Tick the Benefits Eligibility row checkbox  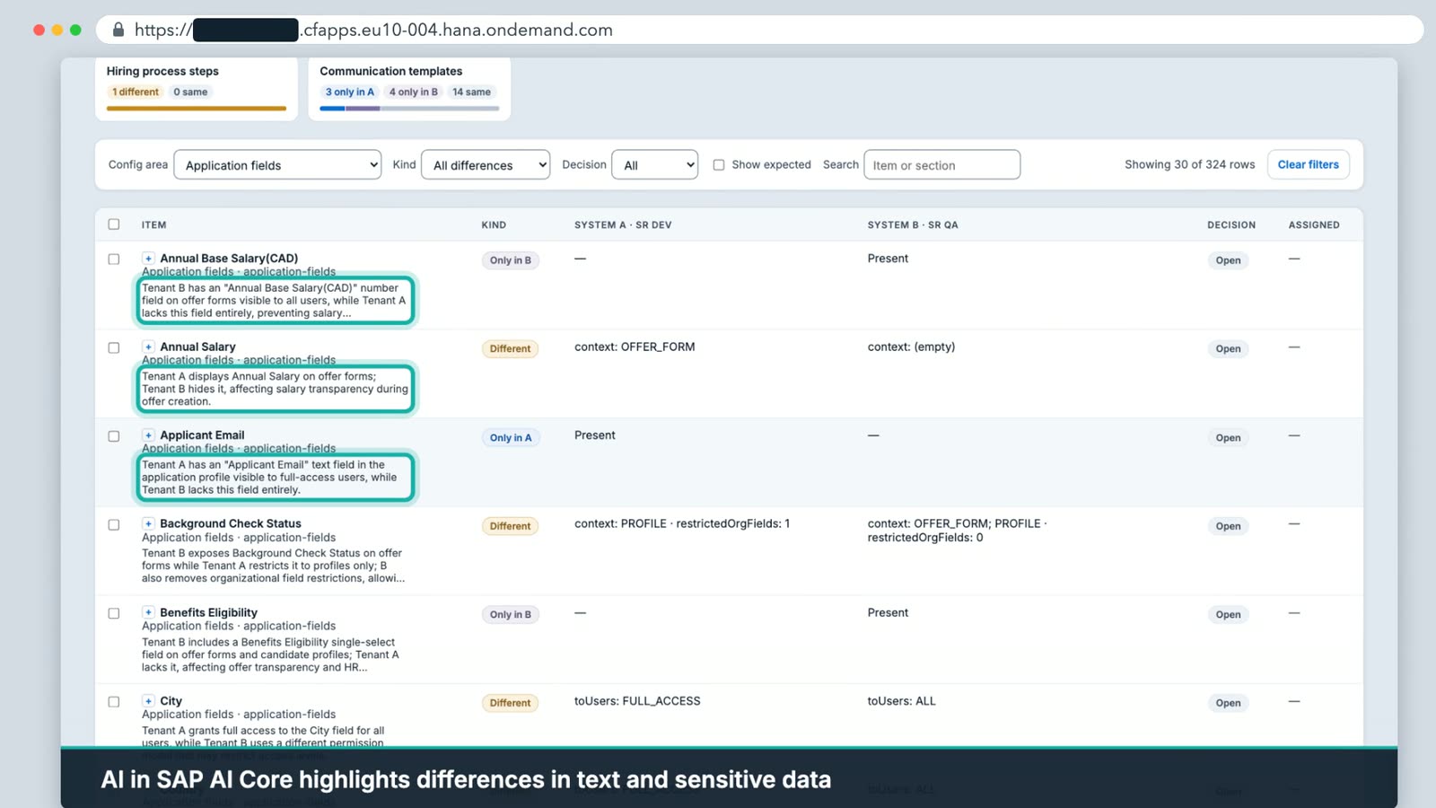114,613
